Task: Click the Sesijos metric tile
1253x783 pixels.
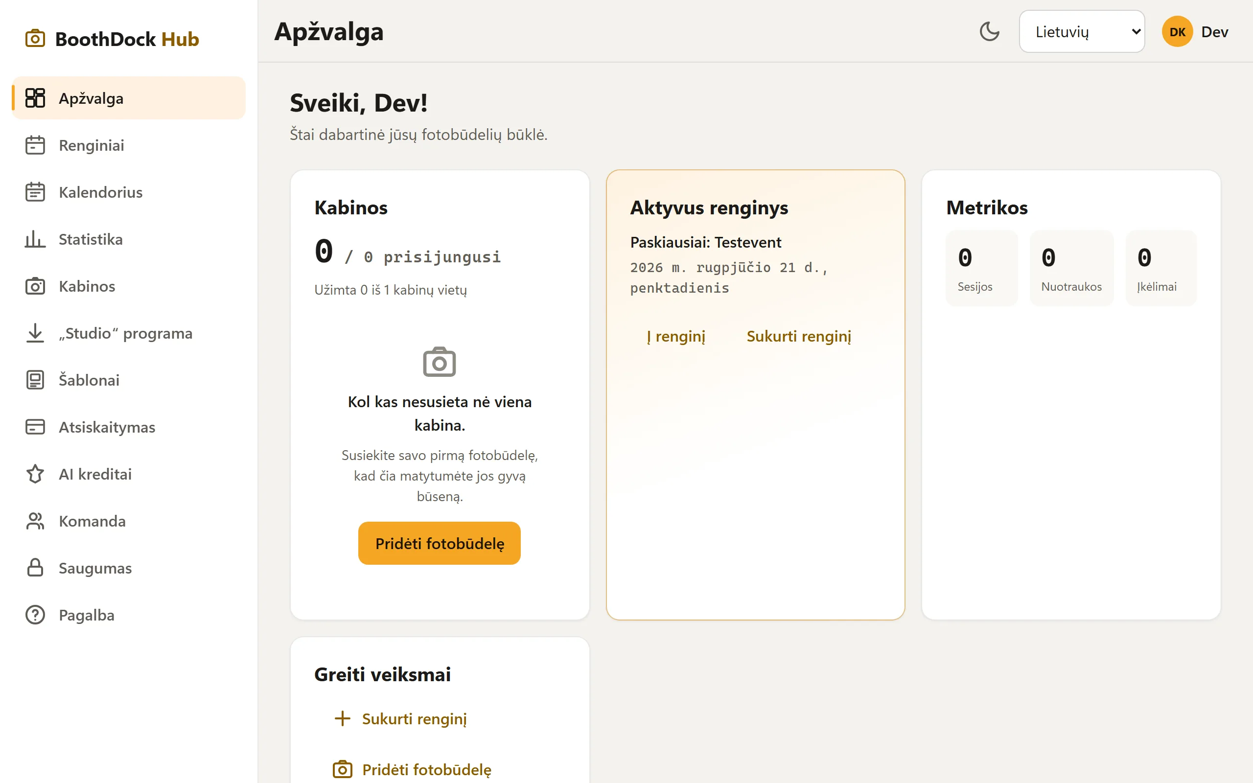Action: click(981, 268)
